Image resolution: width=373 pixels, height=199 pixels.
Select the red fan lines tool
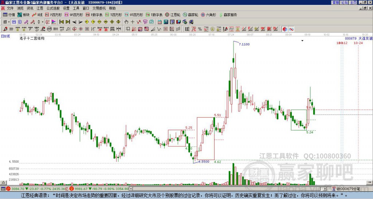134,29
